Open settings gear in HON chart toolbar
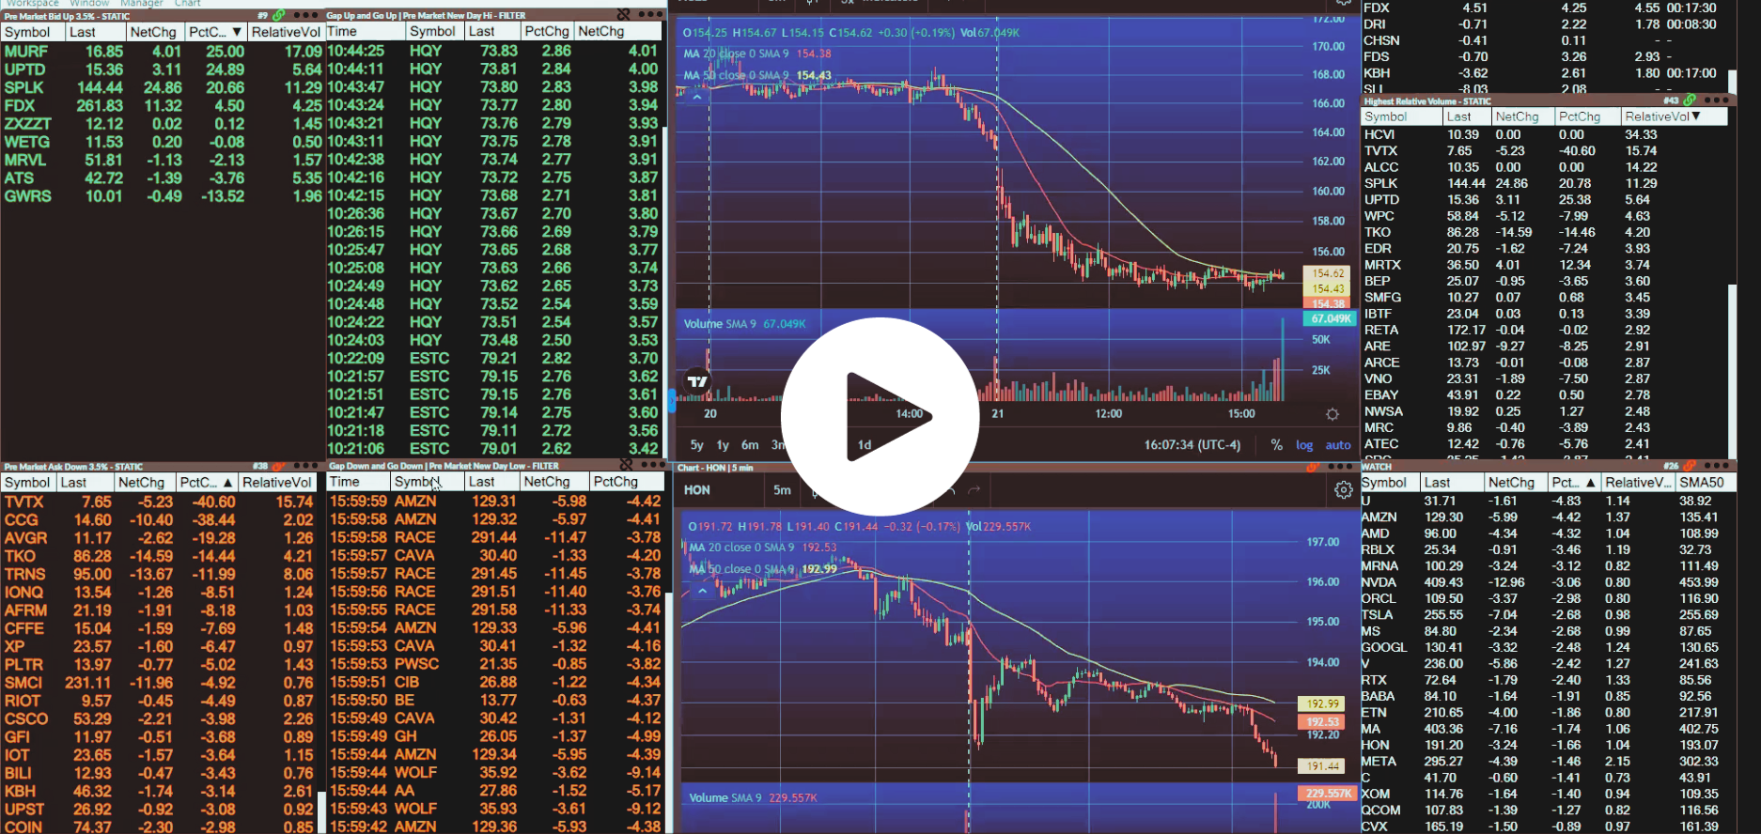 pyautogui.click(x=1343, y=489)
